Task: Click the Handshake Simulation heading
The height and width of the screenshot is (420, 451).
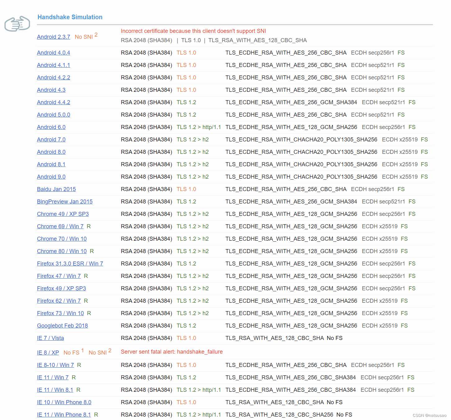Action: click(70, 17)
